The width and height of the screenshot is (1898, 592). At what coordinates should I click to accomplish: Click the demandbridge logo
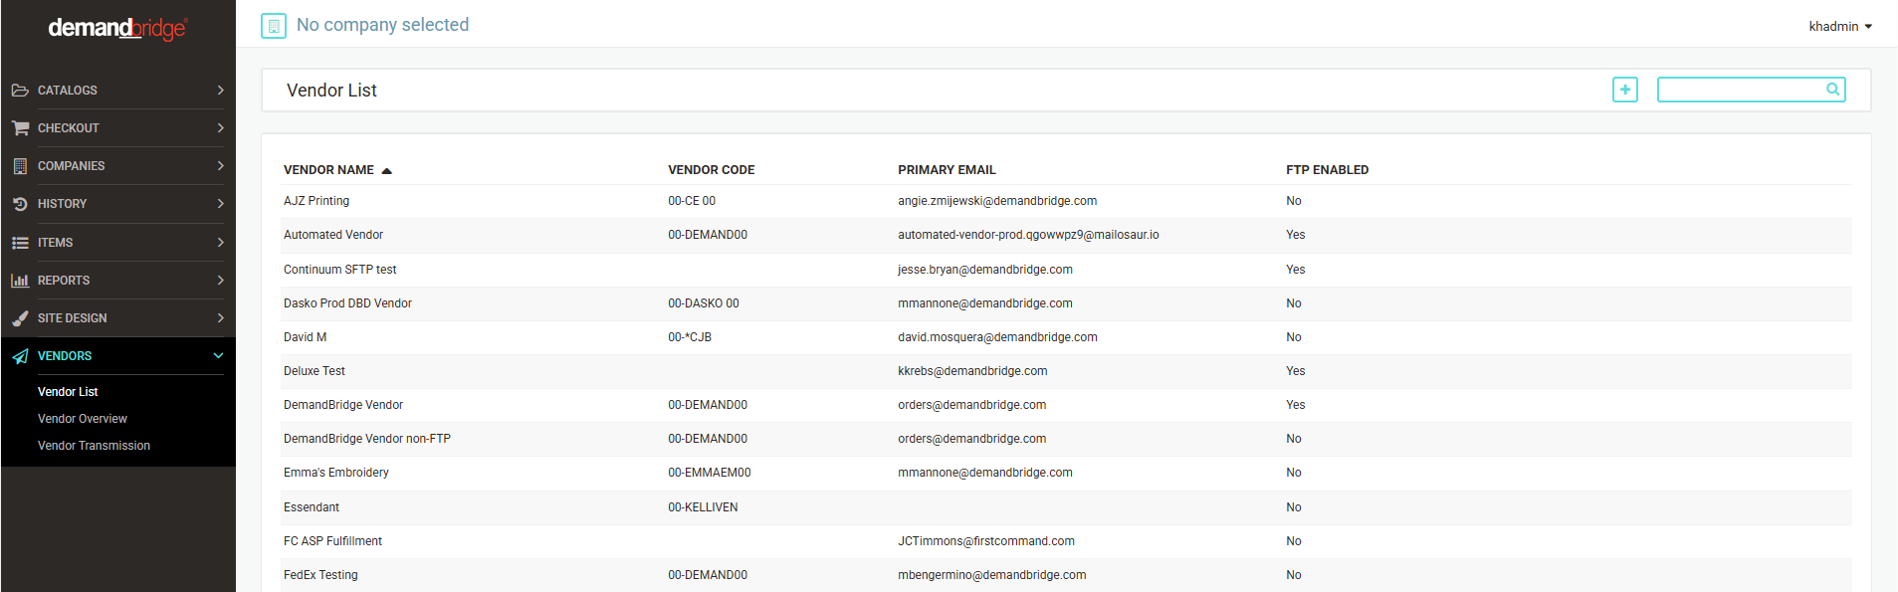click(117, 28)
